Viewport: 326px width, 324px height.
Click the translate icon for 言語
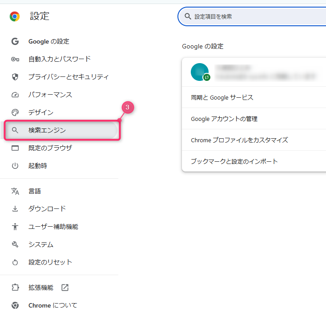tap(15, 191)
